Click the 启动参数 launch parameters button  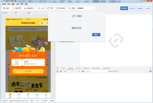pos(44,101)
